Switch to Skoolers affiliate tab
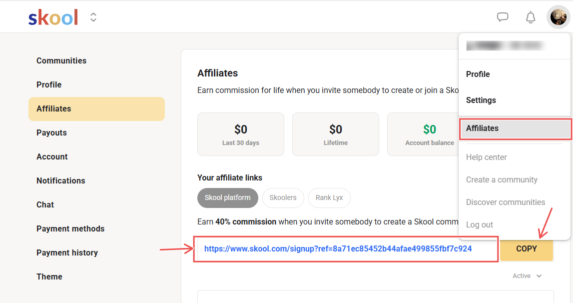Screen dimensions: 573x303 click(283, 197)
